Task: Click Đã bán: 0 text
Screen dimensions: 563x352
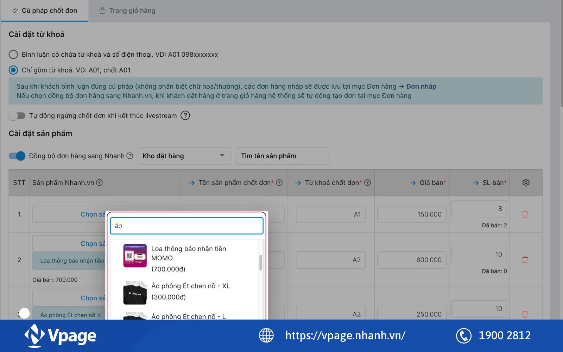Action: coord(494,271)
